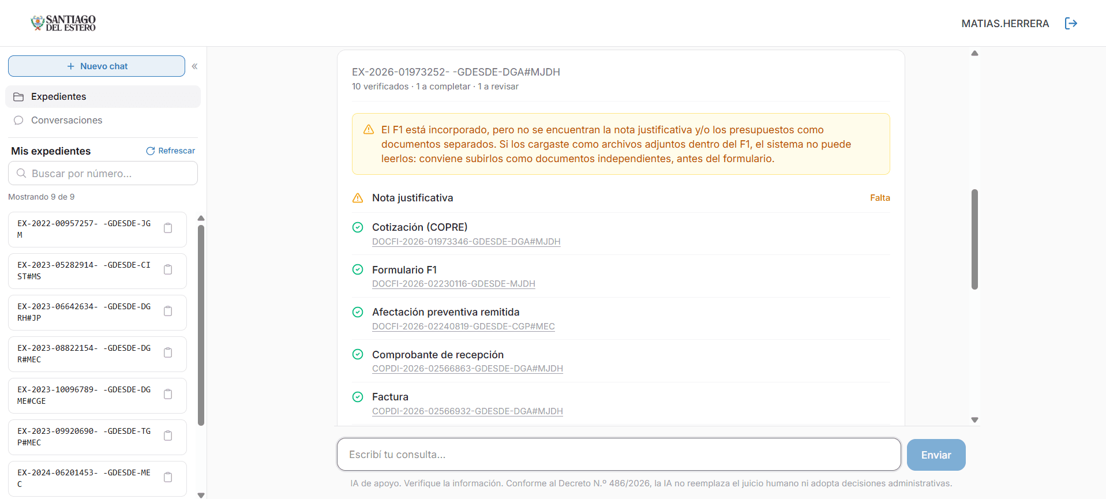The height and width of the screenshot is (499, 1106).
Task: Open Afectación preventiva document DOCFI-2026-02240819 link
Action: tap(463, 327)
